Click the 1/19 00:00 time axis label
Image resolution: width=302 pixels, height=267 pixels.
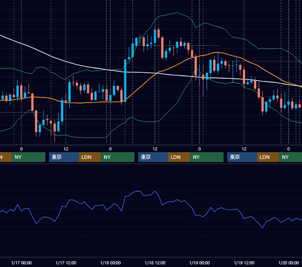point(199,263)
